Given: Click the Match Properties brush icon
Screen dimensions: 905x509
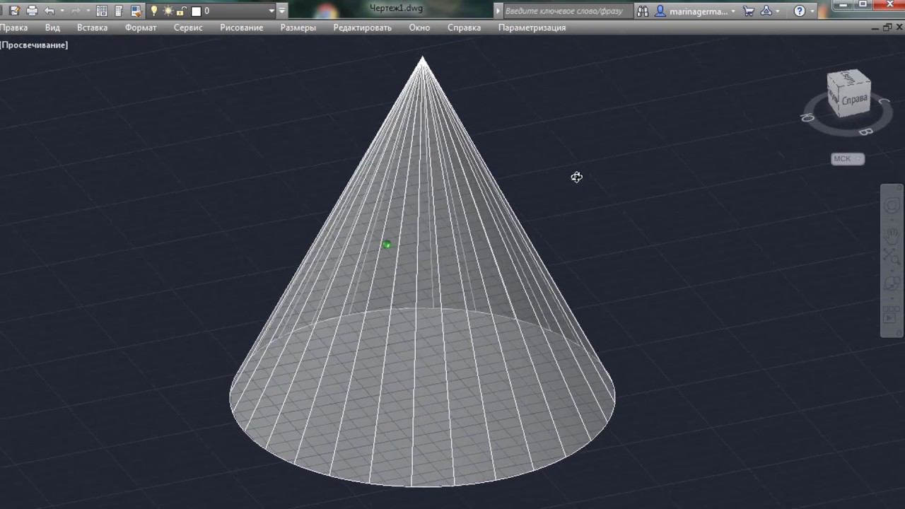Looking at the screenshot, I should click(x=136, y=11).
